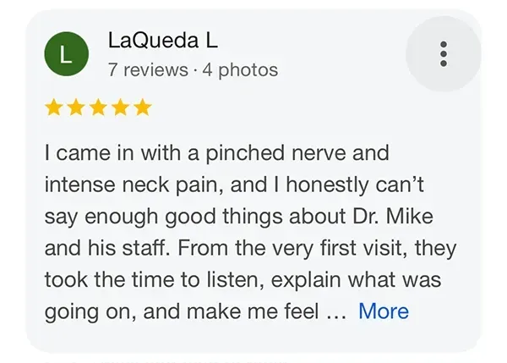Click the "7 reviews" count text
The width and height of the screenshot is (507, 363).
pyautogui.click(x=148, y=69)
